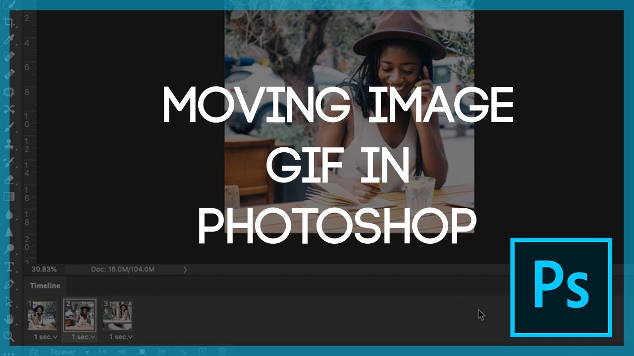Click the Doc: 16.0M/104.0M status text
634x356 pixels.
coord(123,269)
